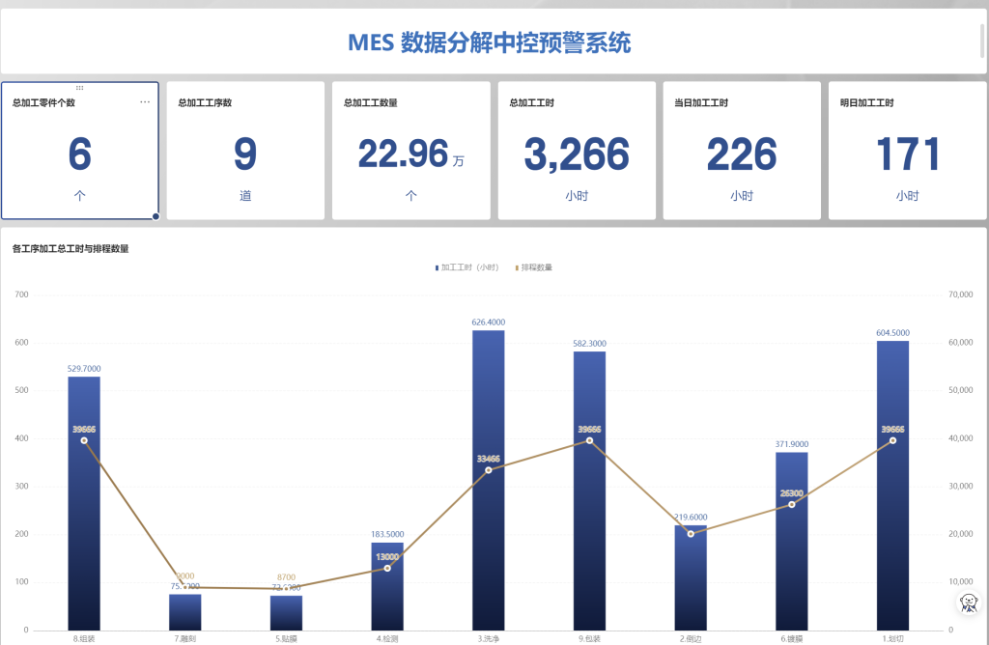
Task: Click the 13000 line point on 4.检测
Action: pos(387,568)
